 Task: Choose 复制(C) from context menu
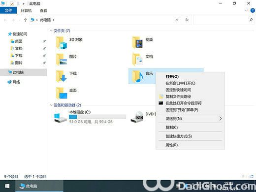[x=190, y=128]
